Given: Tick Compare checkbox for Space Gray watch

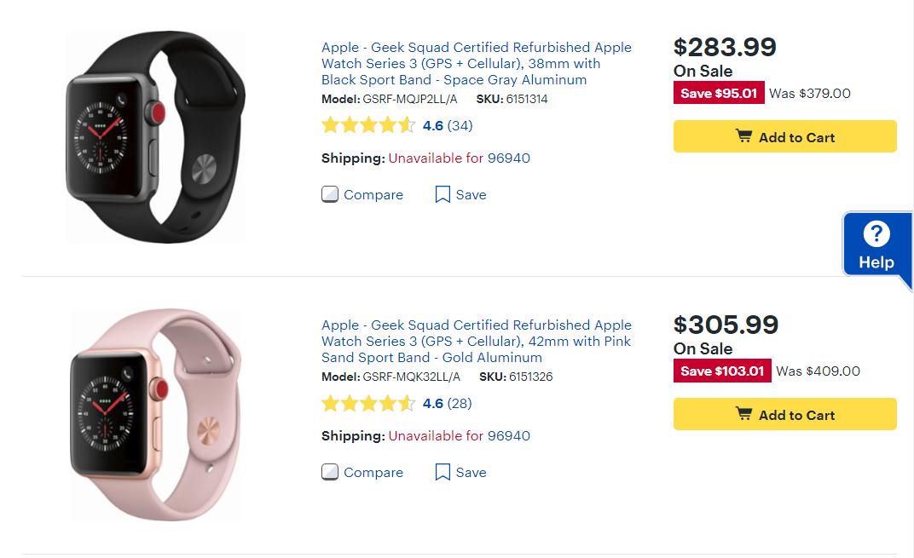Looking at the screenshot, I should click(330, 194).
